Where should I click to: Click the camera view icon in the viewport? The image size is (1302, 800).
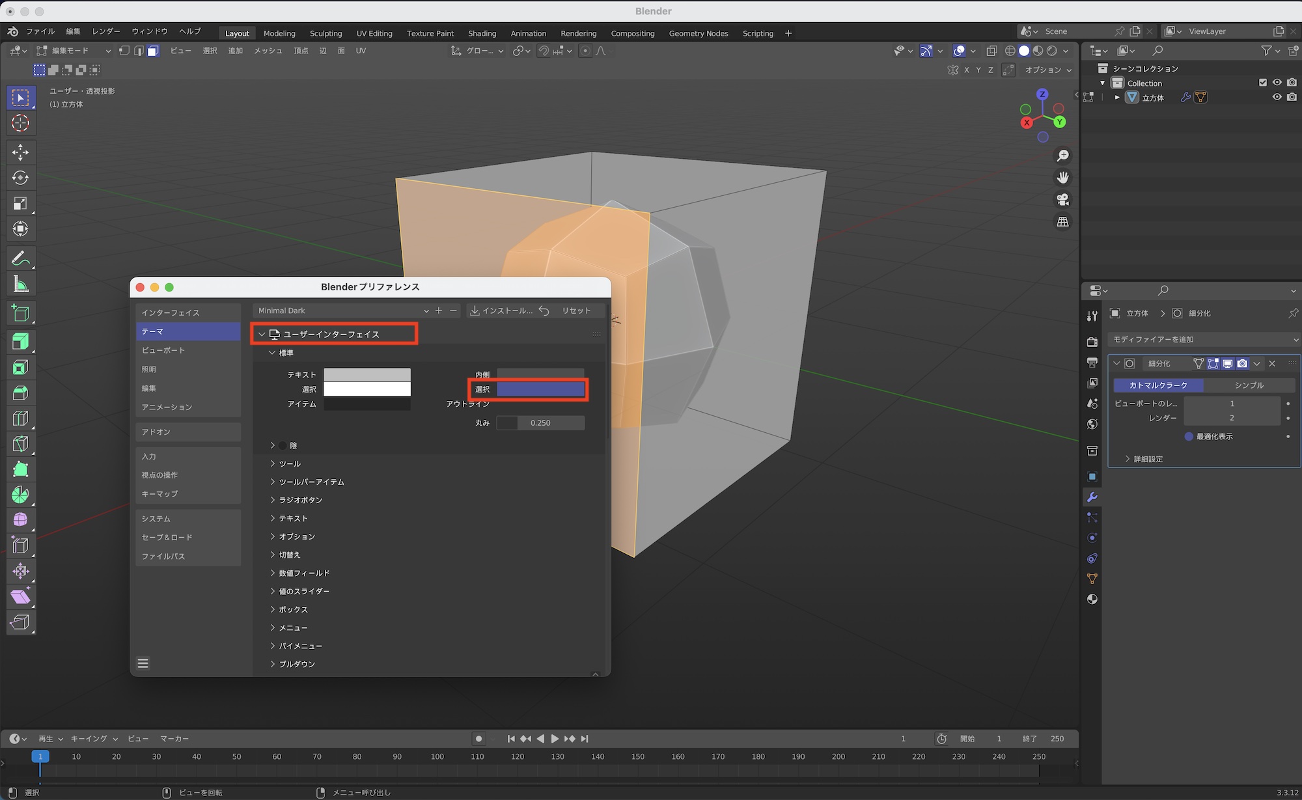pos(1062,200)
